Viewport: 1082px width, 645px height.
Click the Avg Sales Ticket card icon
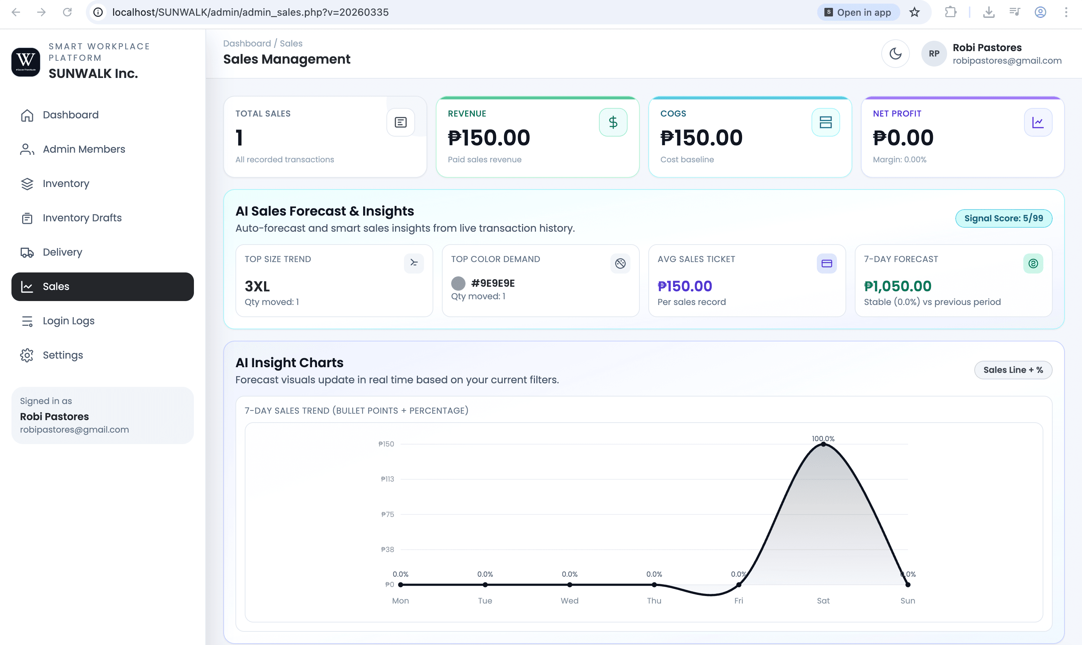click(827, 263)
